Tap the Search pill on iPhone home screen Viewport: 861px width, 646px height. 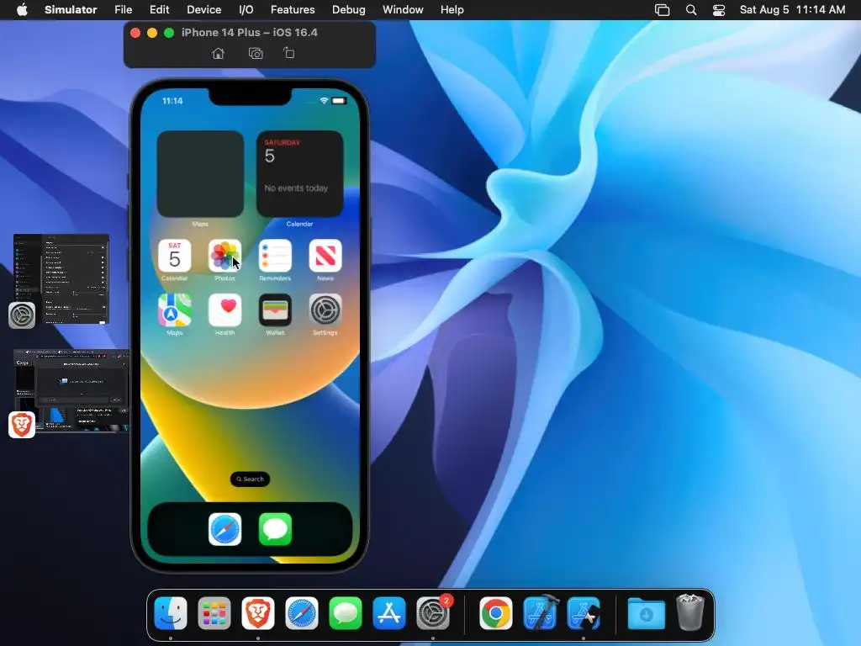coord(250,479)
